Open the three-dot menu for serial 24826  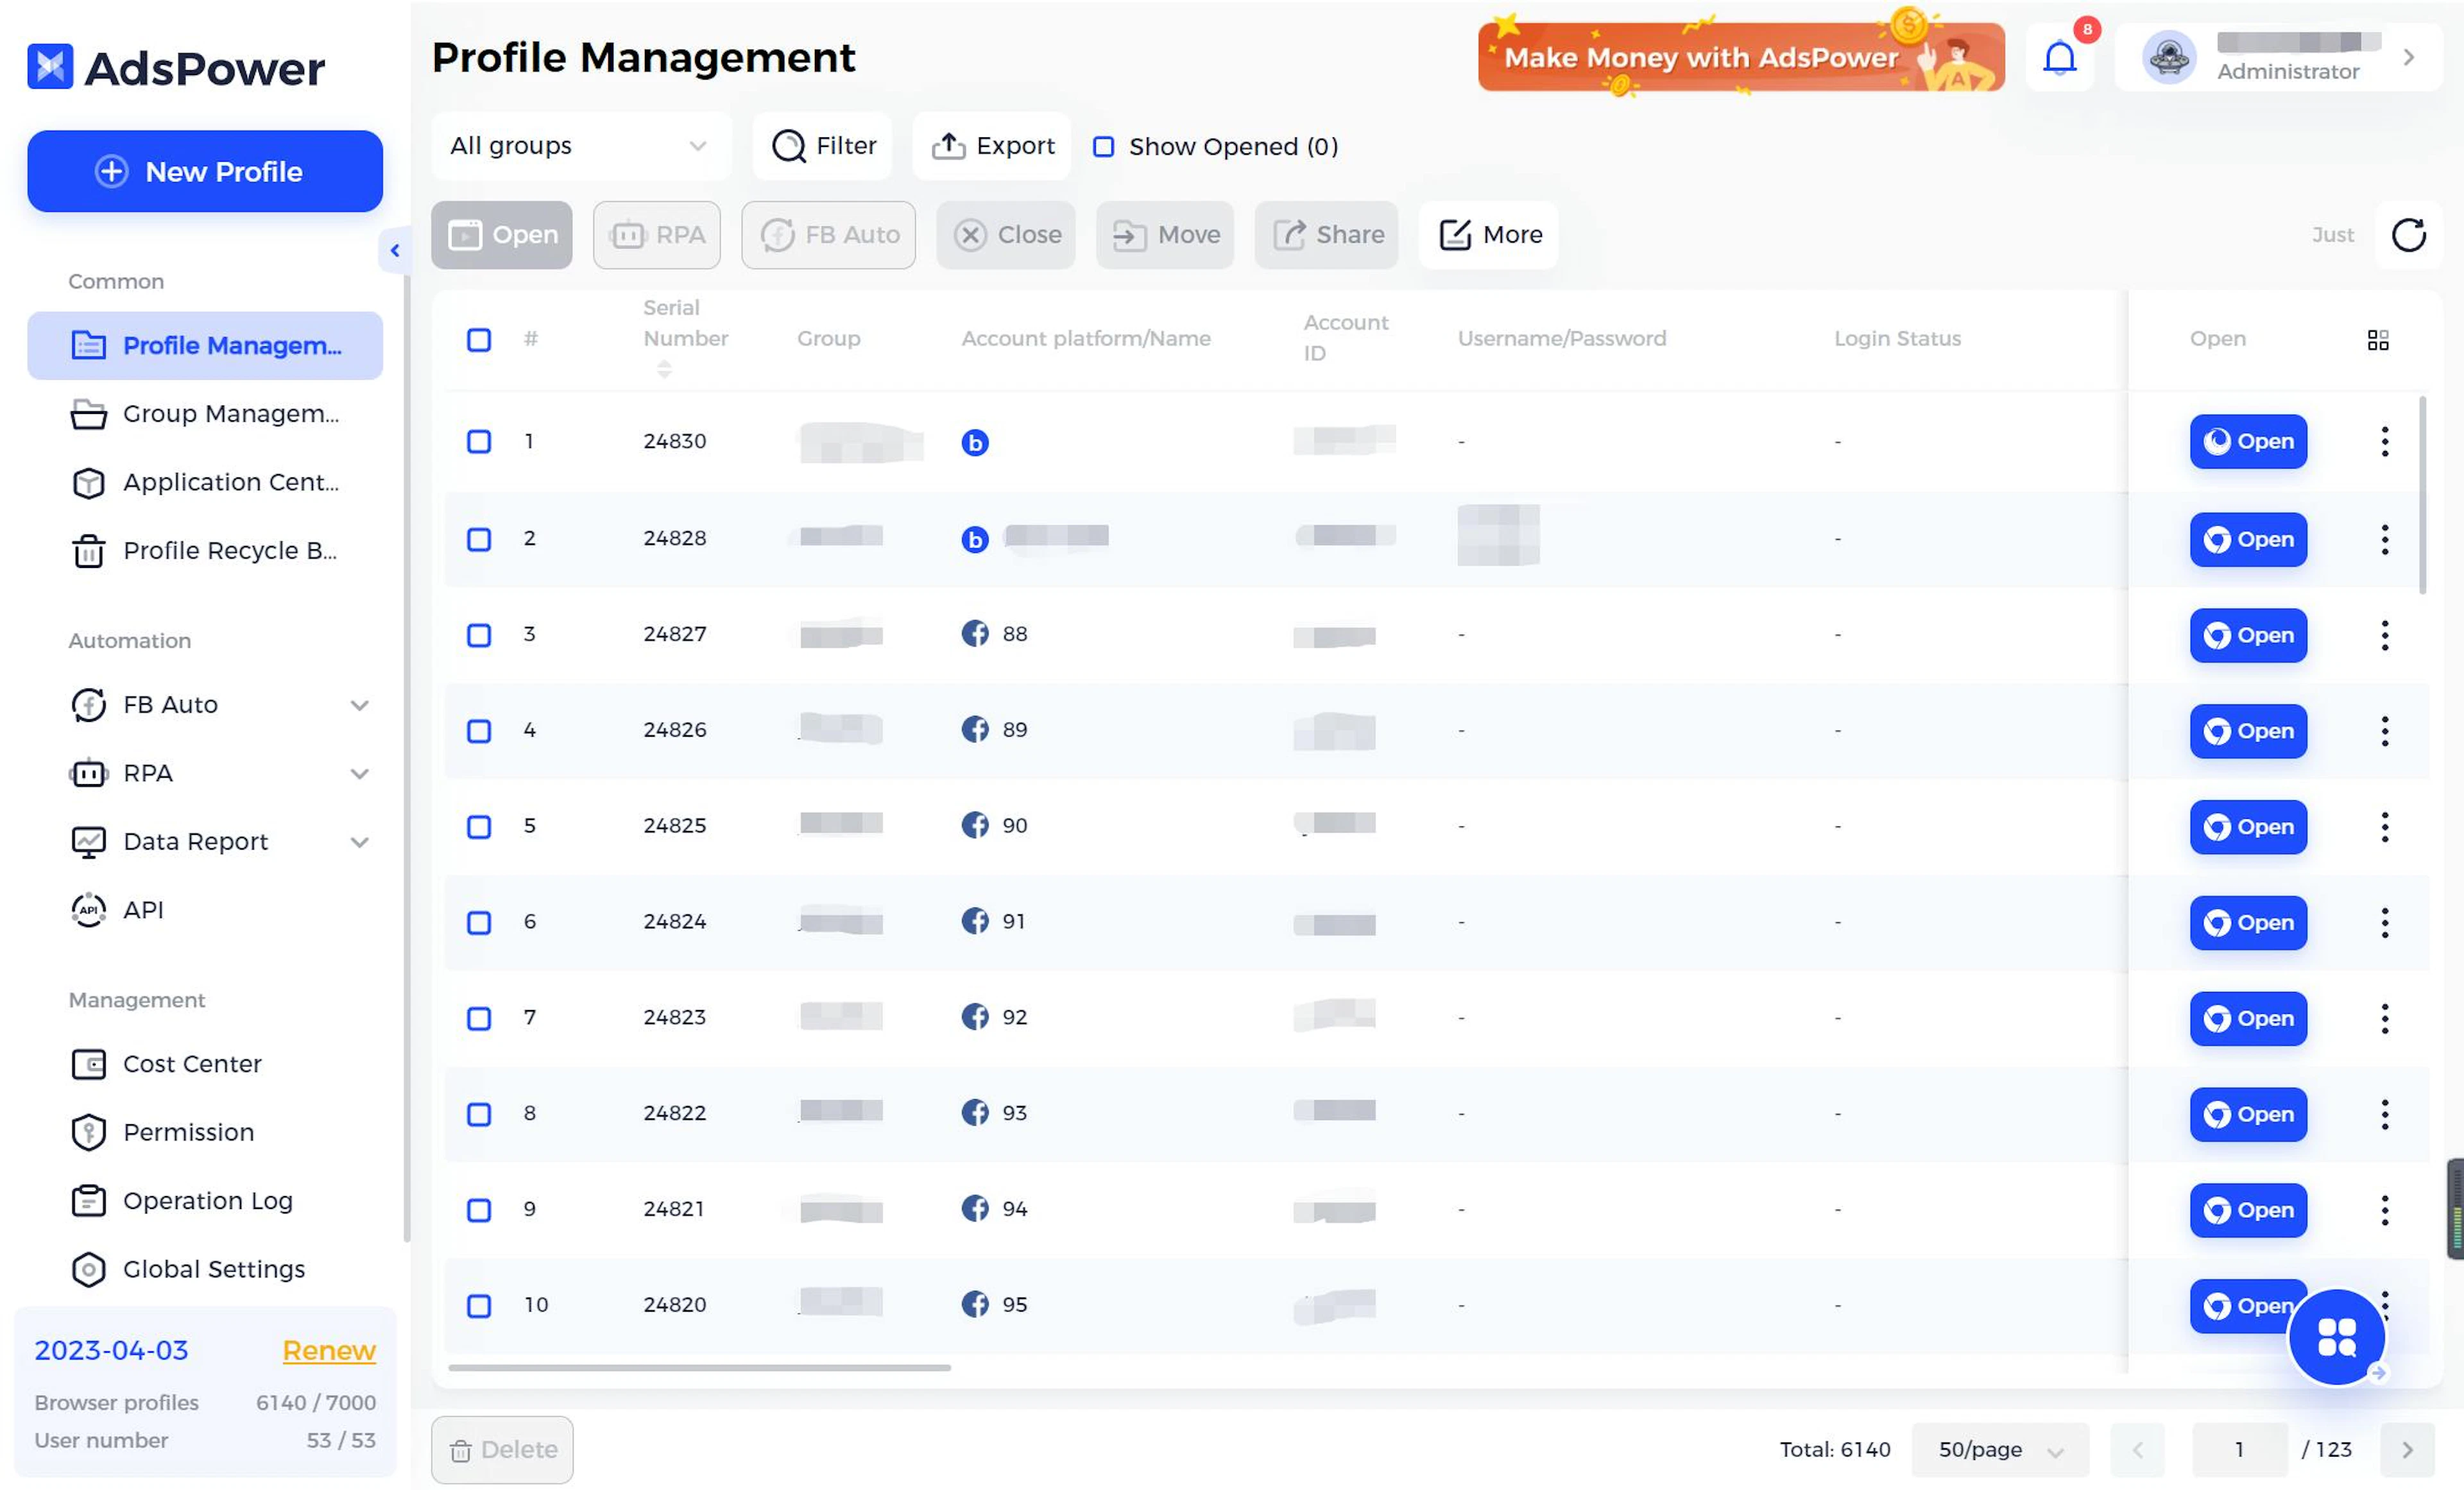coord(2384,731)
